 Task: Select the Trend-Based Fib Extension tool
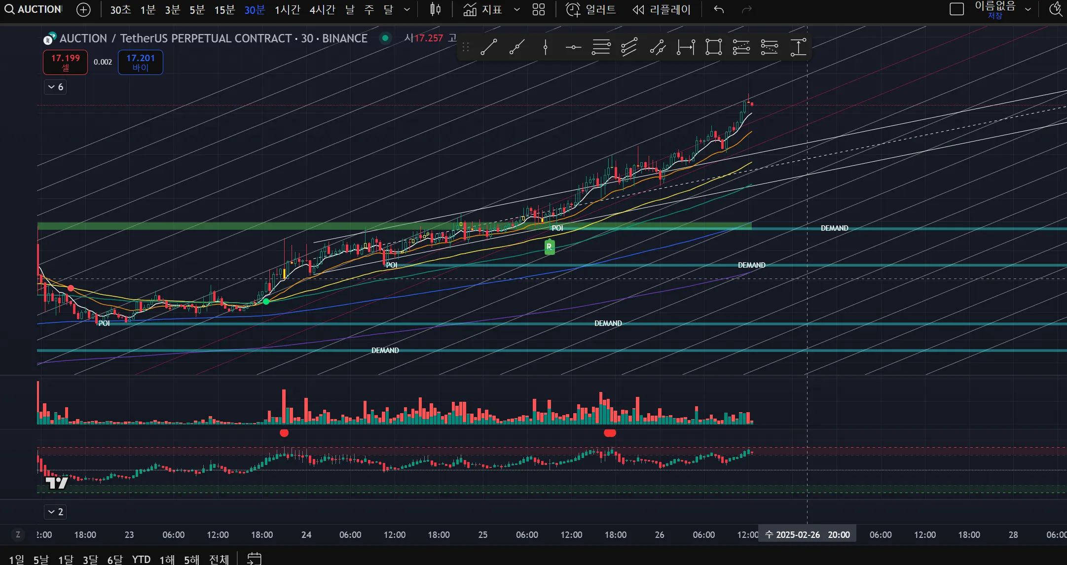[x=741, y=47]
